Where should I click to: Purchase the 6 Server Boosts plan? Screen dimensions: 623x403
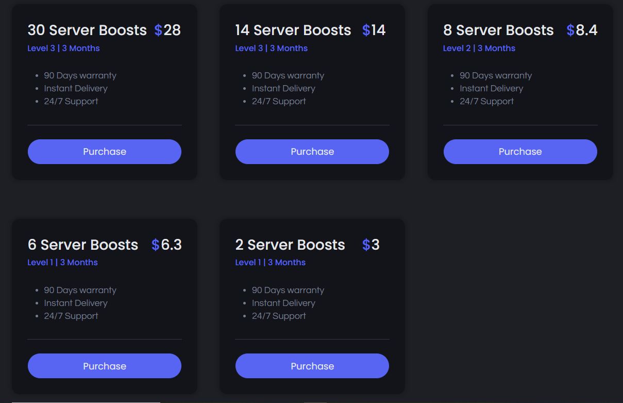[104, 366]
